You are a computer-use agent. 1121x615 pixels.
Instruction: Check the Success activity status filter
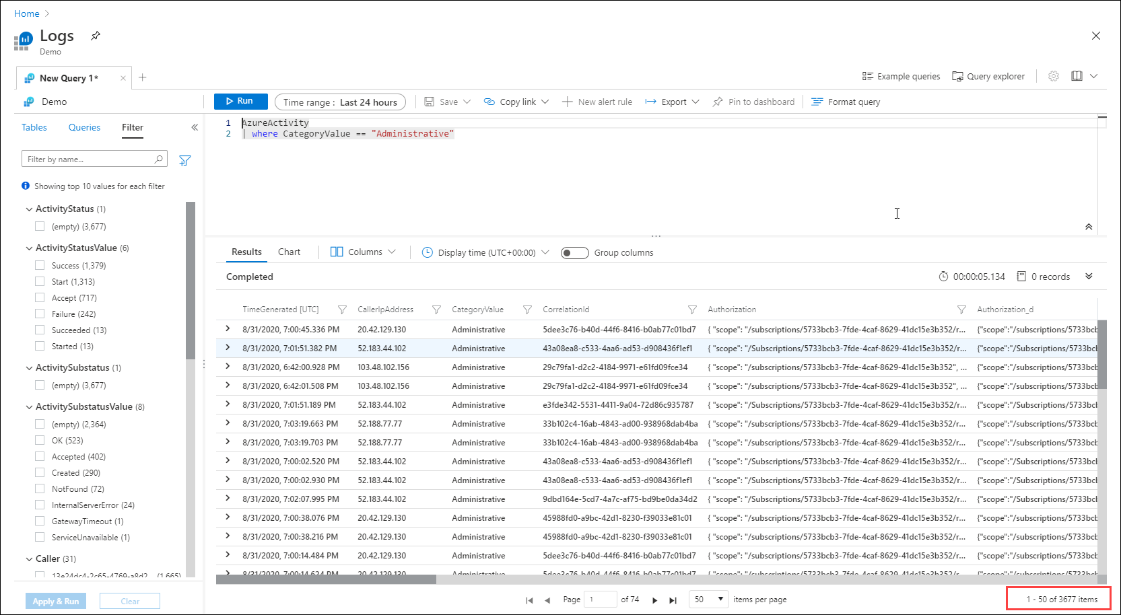coord(40,265)
